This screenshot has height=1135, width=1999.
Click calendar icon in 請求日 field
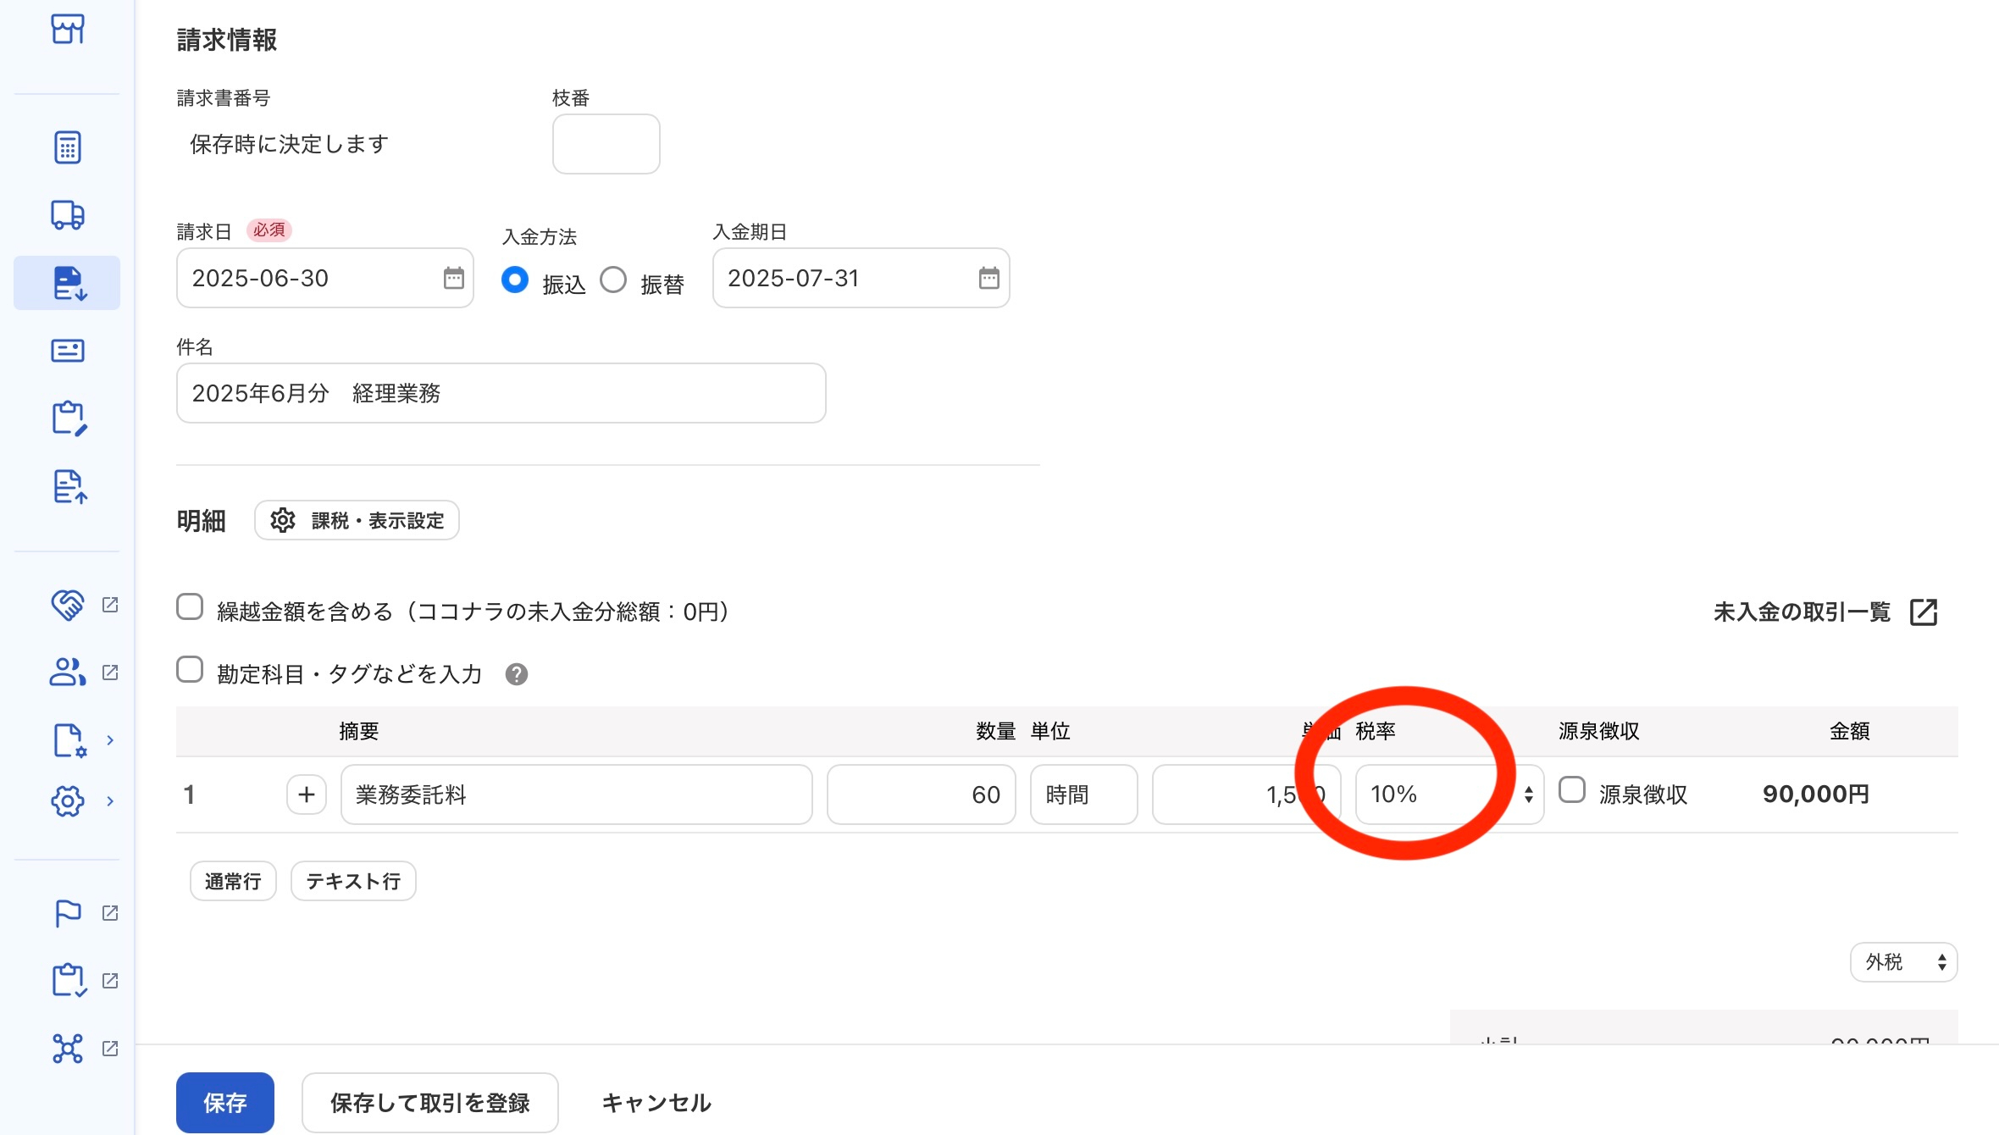pyautogui.click(x=454, y=278)
